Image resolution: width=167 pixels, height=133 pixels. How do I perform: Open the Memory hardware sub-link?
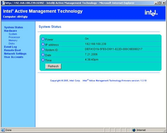[13, 40]
